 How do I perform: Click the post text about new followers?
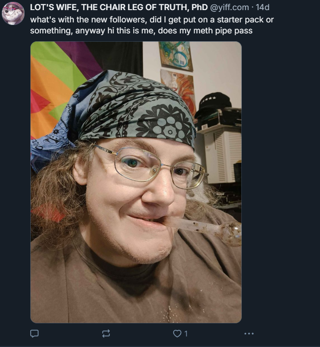pos(152,25)
